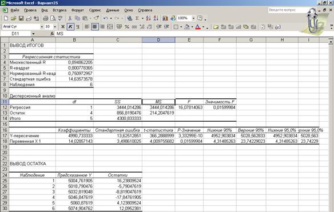Screen dimensions: 334x212
Task: Open a file with the folder icon
Action: 13,18
